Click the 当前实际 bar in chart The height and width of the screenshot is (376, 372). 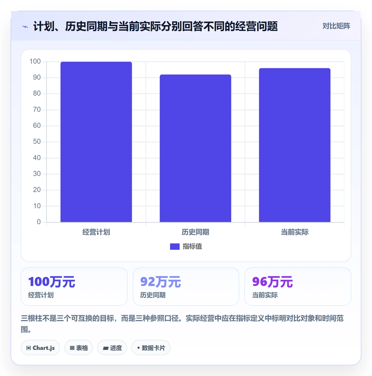pos(295,145)
